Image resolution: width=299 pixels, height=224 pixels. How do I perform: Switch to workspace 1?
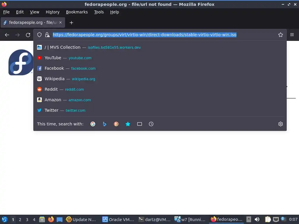tap(13, 220)
